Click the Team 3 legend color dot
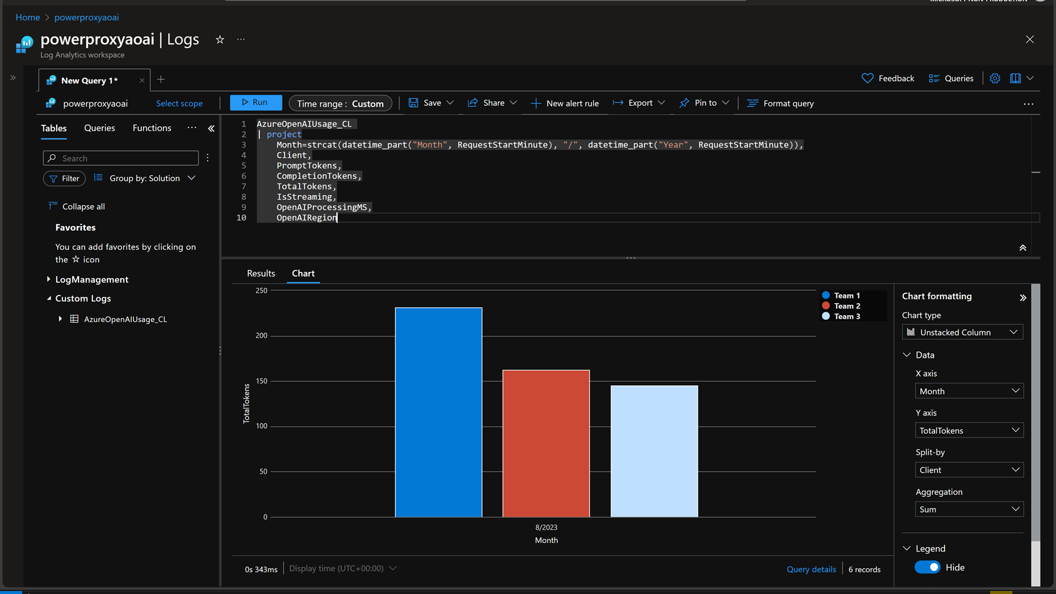This screenshot has height=594, width=1056. [x=825, y=316]
